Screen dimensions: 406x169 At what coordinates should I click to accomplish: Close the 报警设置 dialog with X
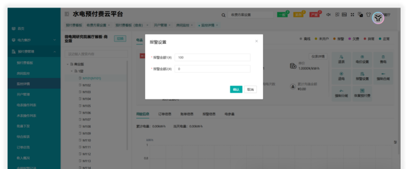[x=257, y=41]
